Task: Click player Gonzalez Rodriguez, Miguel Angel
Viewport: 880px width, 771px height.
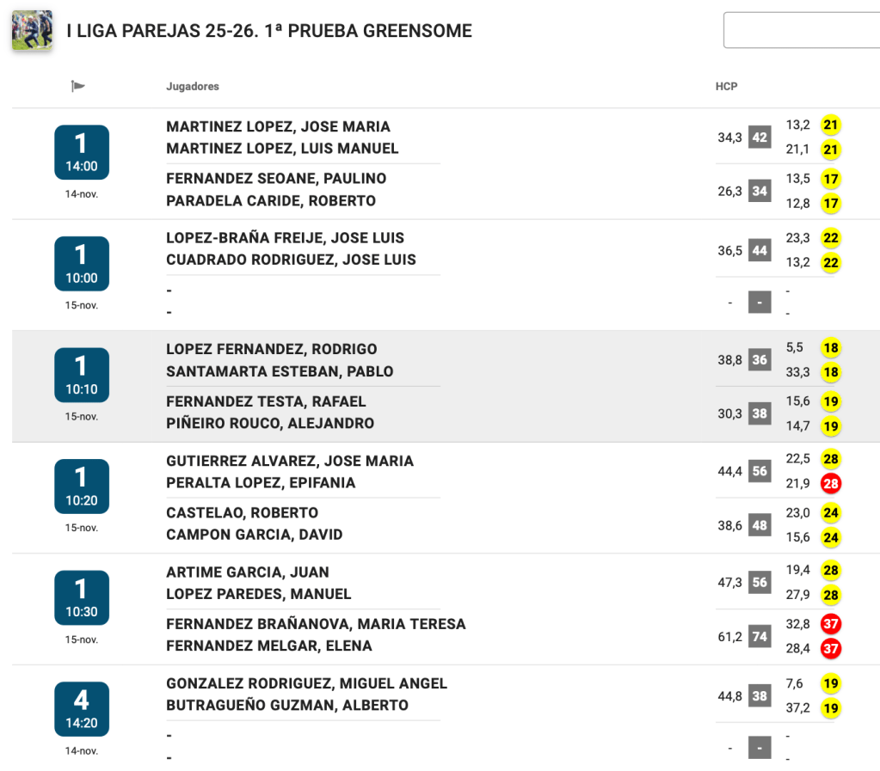Action: point(306,683)
